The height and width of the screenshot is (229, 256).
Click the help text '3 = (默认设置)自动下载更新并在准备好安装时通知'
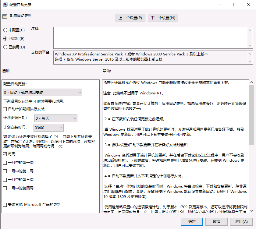click(x=146, y=145)
